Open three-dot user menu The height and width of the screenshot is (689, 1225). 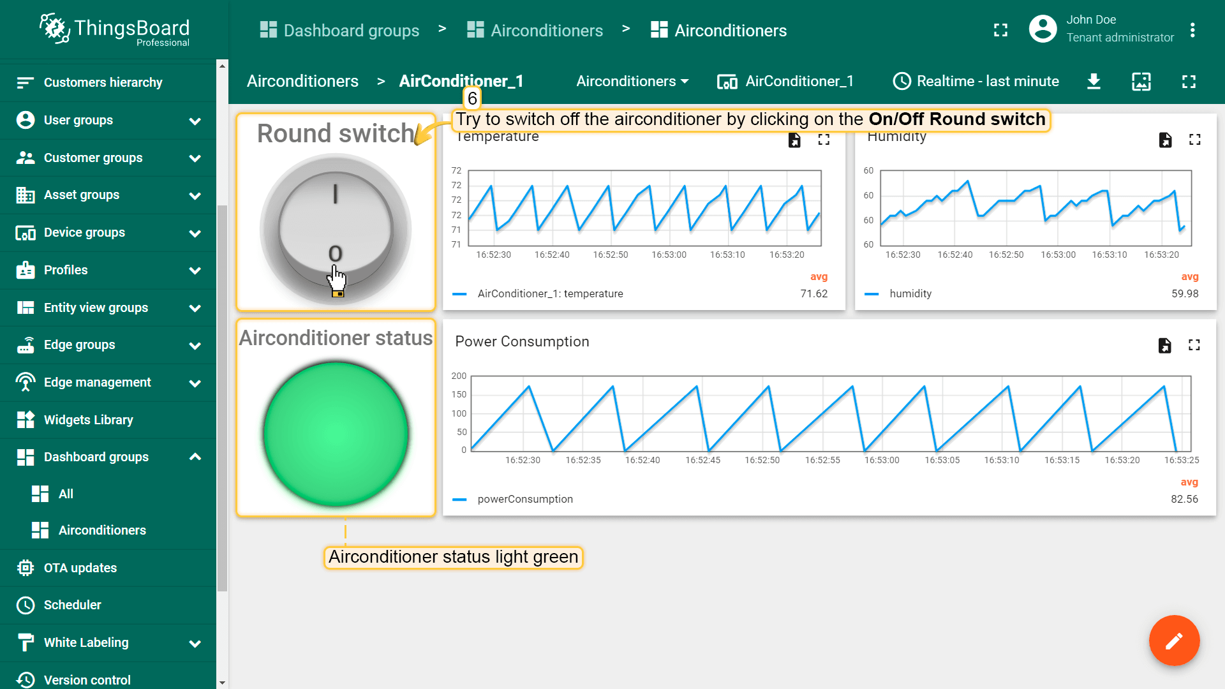pyautogui.click(x=1192, y=30)
